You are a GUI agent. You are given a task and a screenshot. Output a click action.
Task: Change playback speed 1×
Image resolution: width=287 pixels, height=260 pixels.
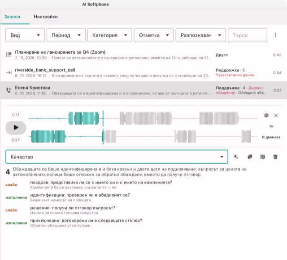(x=271, y=126)
